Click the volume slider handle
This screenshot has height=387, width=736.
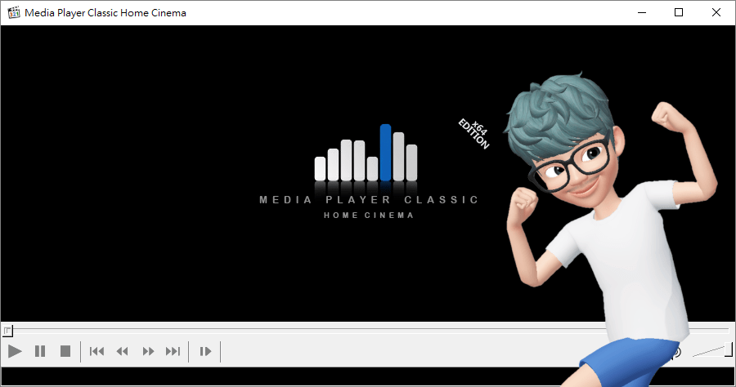[x=729, y=349]
